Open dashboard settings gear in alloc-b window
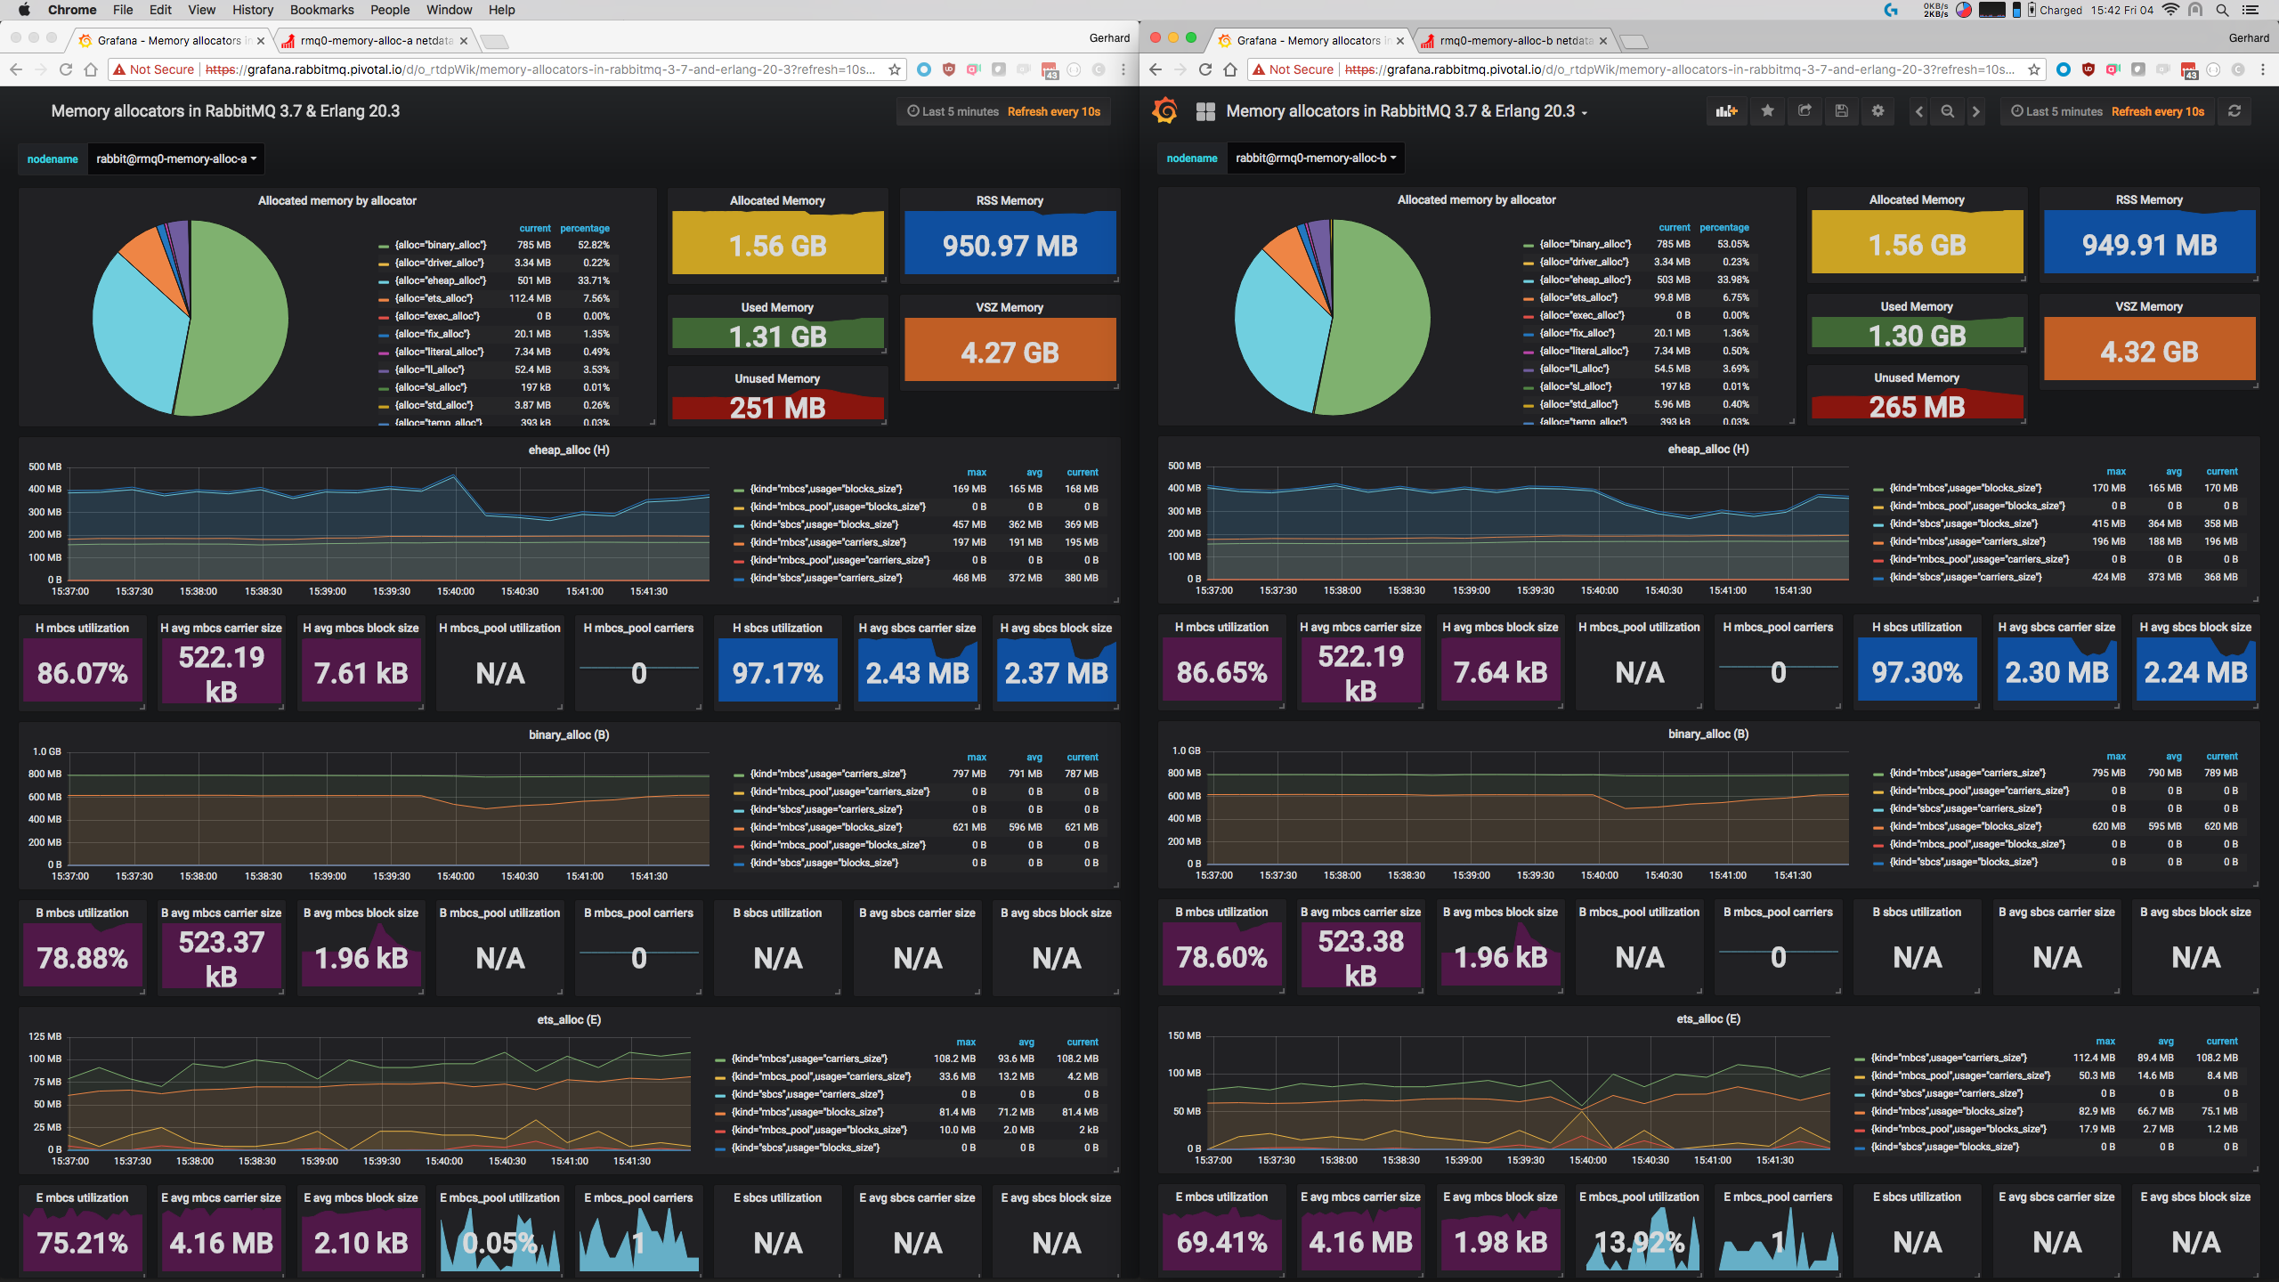The width and height of the screenshot is (2279, 1282). (x=1878, y=111)
